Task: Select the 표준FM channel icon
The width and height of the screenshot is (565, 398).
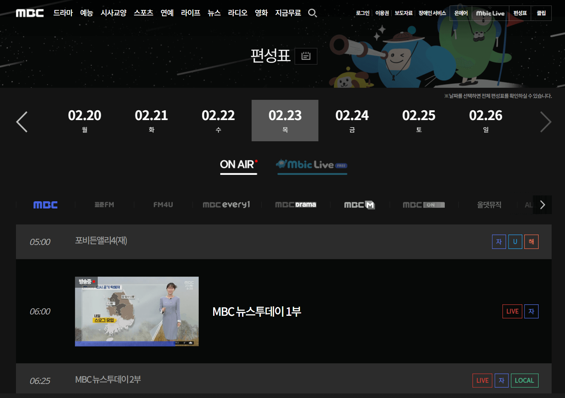Action: 104,205
